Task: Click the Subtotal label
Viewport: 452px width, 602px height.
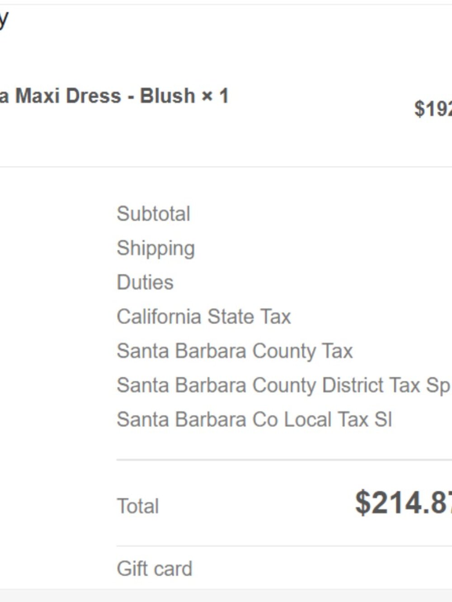Action: coord(153,214)
